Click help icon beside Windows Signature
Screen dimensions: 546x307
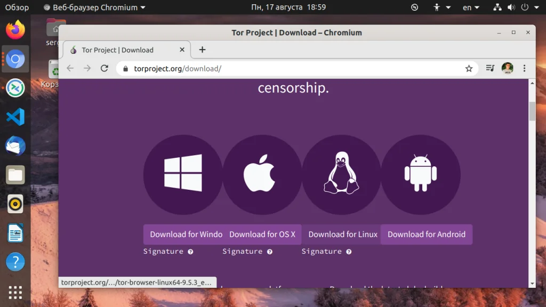click(x=190, y=252)
